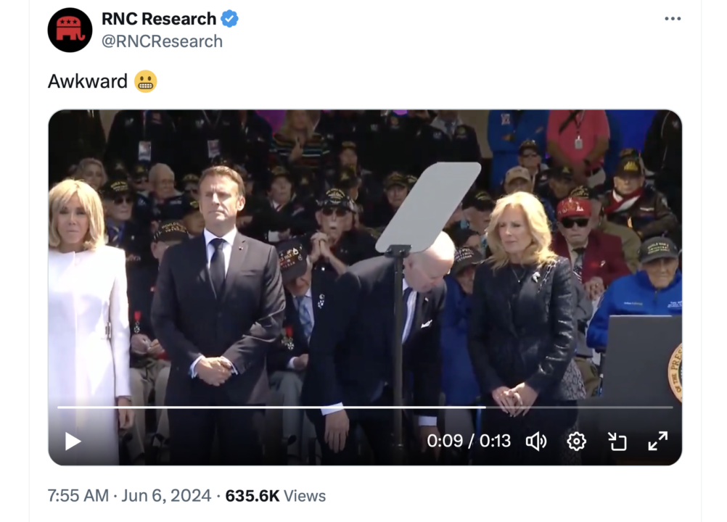Open the tweet's three-dot more menu
The image size is (727, 522).
673,19
